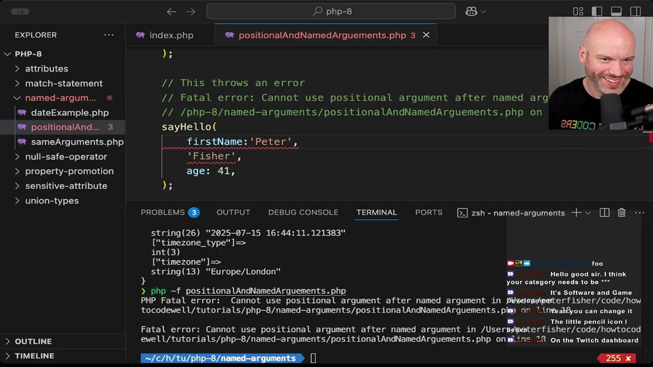
Task: Kill the terminal with trash icon
Action: (621, 213)
